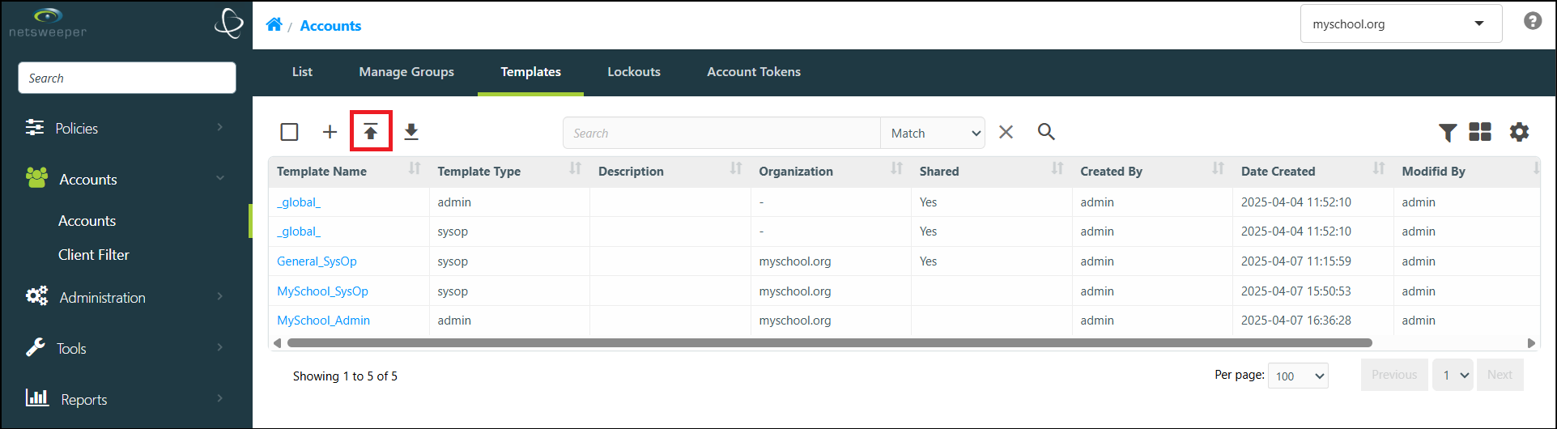The width and height of the screenshot is (1557, 429).
Task: Click the download templates arrow icon
Action: coord(411,132)
